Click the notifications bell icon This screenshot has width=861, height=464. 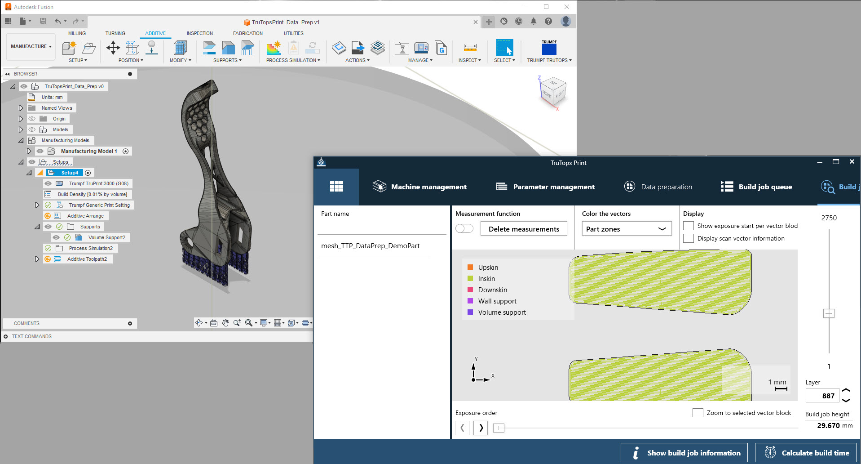534,21
